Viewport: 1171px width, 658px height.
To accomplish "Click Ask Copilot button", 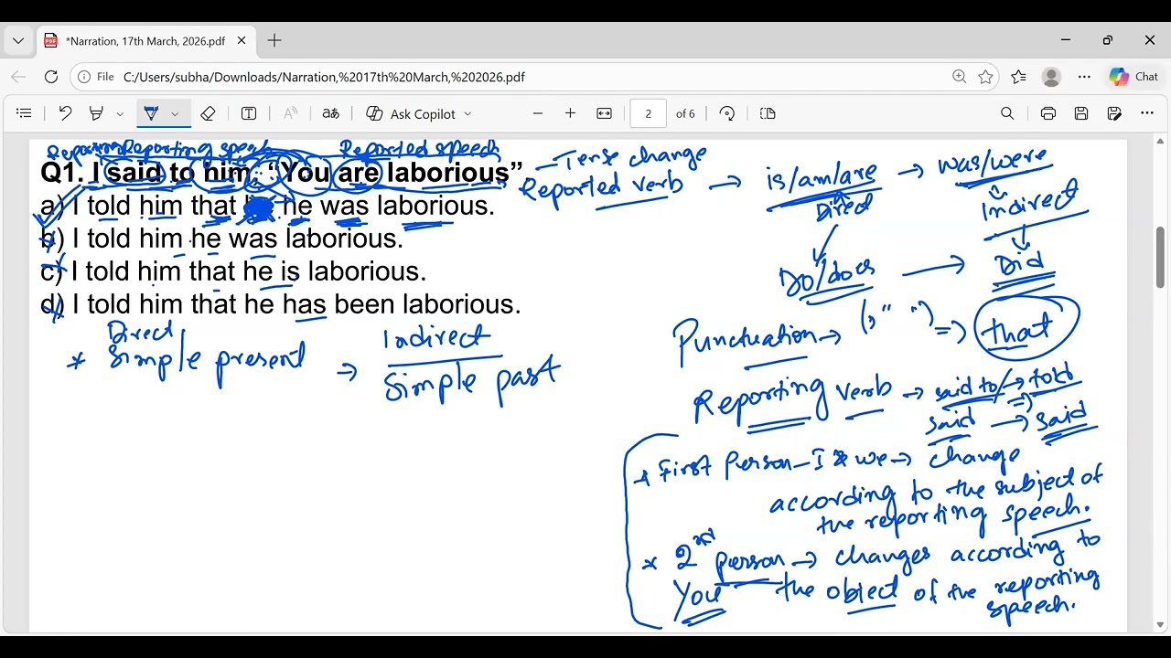I will 412,113.
